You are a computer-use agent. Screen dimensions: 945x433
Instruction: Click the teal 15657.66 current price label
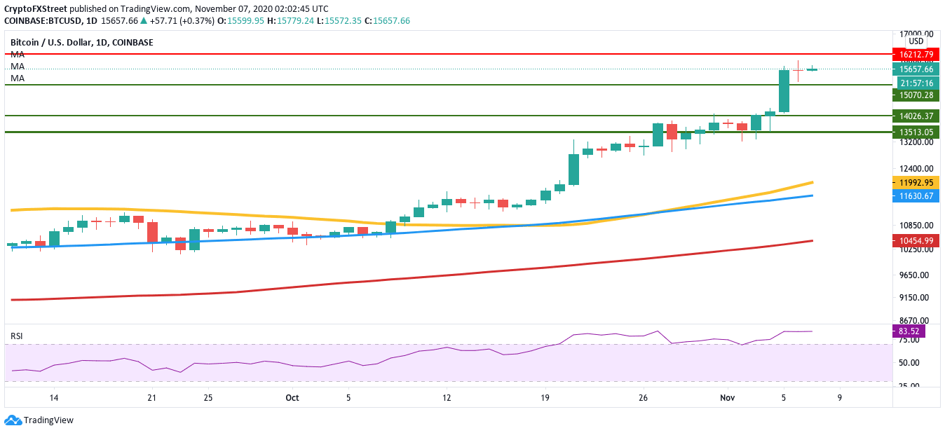point(916,69)
